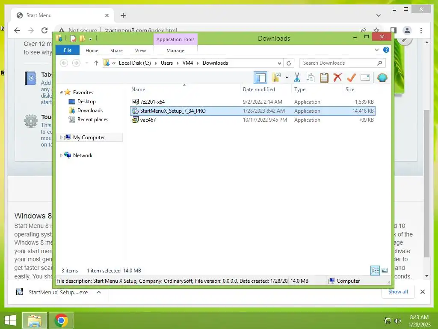Expand the arrow after Users in address bar
This screenshot has height=329, width=438.
178,63
